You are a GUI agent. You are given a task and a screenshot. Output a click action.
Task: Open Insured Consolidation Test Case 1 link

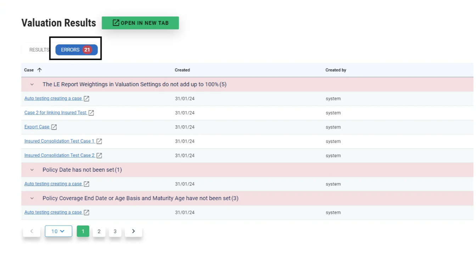[x=59, y=141]
